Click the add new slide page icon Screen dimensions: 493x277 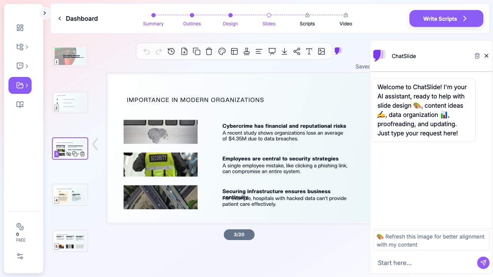coord(184,52)
